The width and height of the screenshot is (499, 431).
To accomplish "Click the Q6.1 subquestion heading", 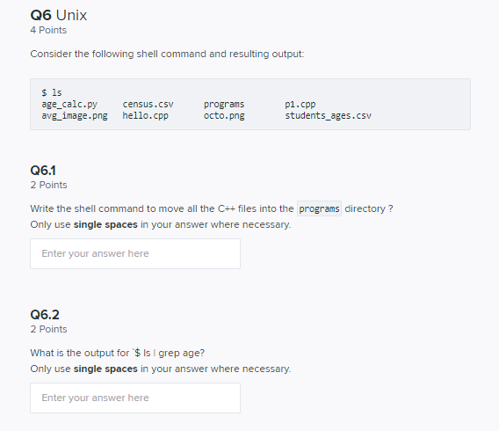I will pos(43,171).
